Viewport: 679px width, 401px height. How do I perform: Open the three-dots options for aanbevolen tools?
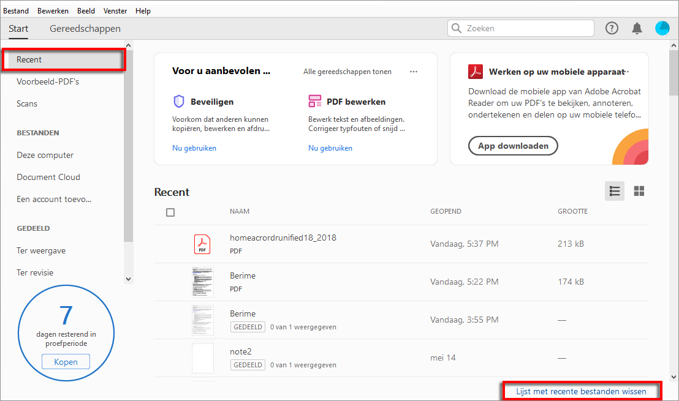coord(414,72)
